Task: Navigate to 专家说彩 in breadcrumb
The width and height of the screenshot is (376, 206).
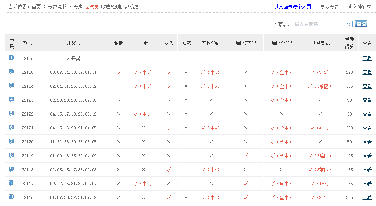Action: (57, 7)
